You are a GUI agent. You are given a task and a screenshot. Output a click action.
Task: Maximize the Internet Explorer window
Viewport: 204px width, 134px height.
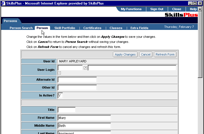(195, 3)
